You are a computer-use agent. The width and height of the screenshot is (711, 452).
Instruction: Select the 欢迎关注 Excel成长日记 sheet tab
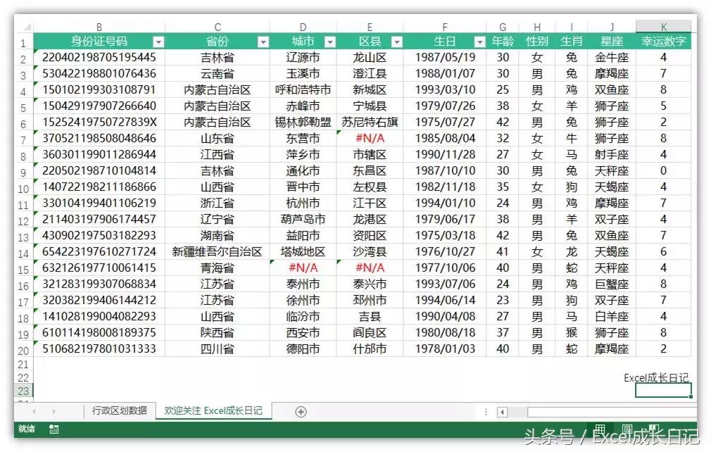click(212, 411)
